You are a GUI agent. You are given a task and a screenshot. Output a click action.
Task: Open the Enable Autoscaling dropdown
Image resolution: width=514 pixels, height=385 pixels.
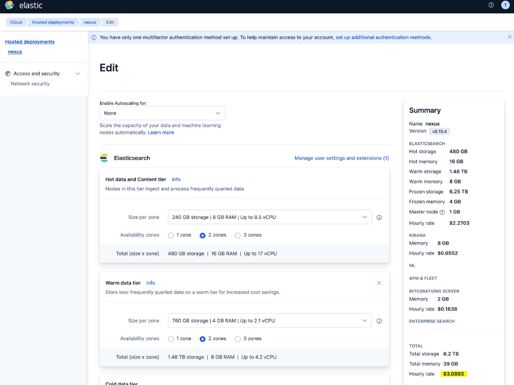pos(162,113)
